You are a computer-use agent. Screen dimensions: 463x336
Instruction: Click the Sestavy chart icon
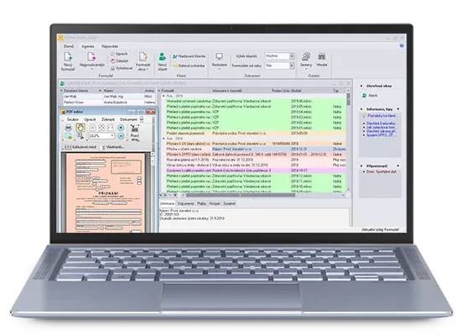point(306,56)
